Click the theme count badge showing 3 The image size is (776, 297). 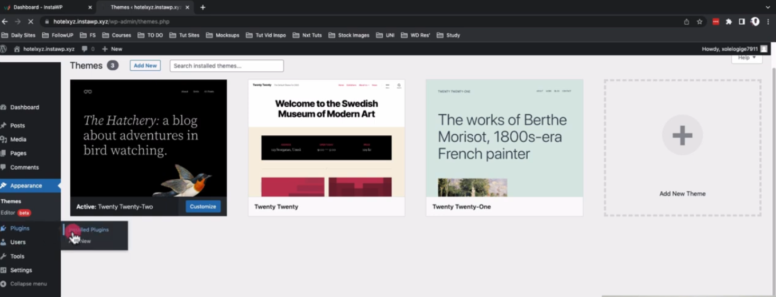113,66
